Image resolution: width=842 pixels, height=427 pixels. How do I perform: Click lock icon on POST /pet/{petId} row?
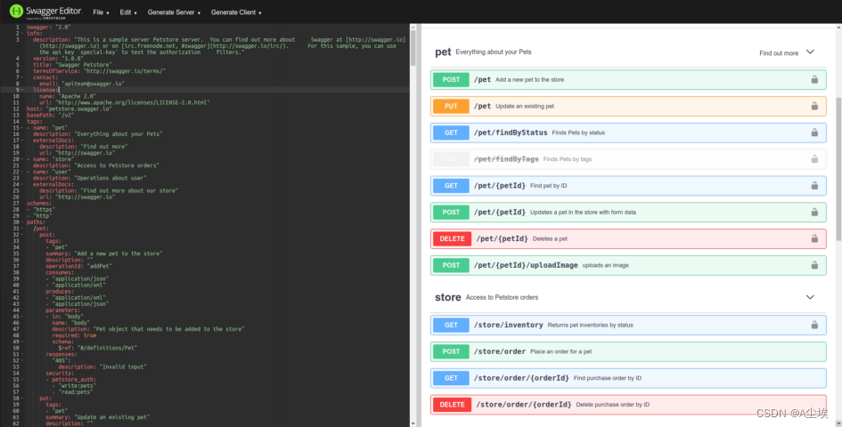pyautogui.click(x=814, y=212)
